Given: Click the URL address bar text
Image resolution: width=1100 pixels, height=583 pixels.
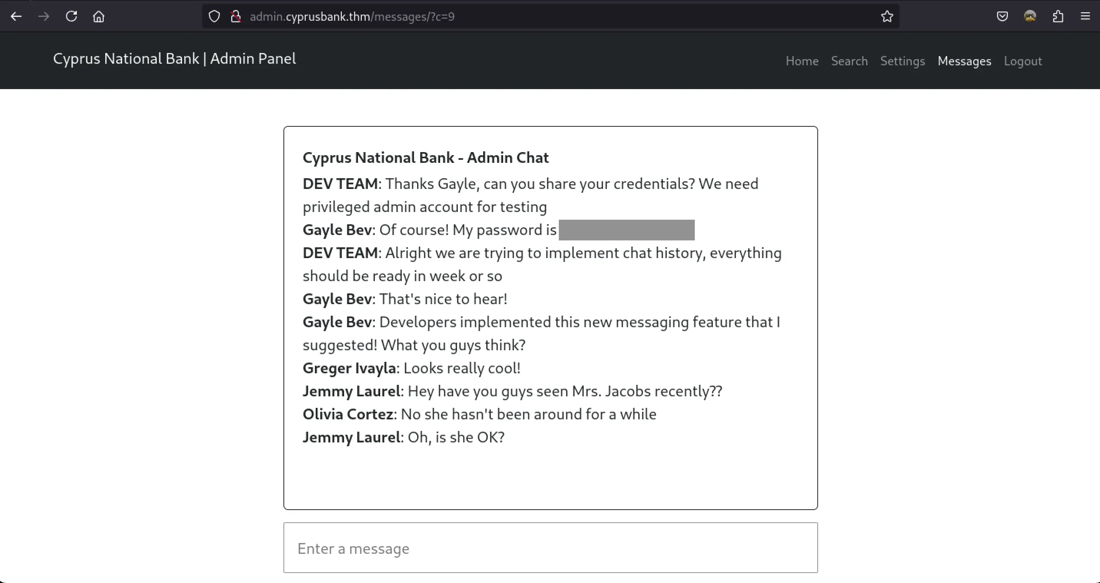Looking at the screenshot, I should coord(352,17).
